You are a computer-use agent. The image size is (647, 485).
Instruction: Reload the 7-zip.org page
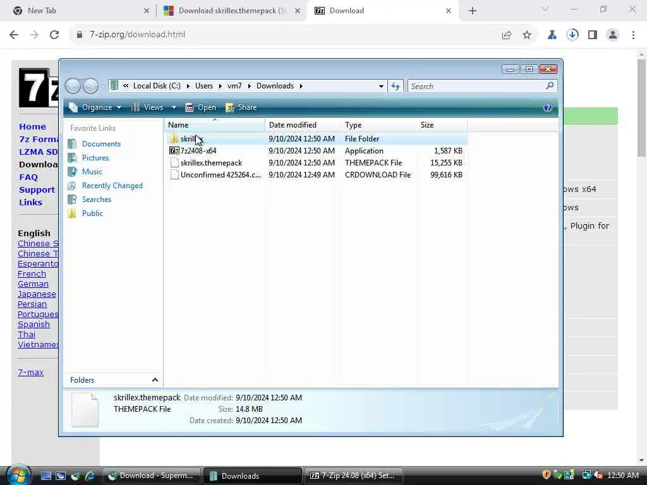click(54, 35)
